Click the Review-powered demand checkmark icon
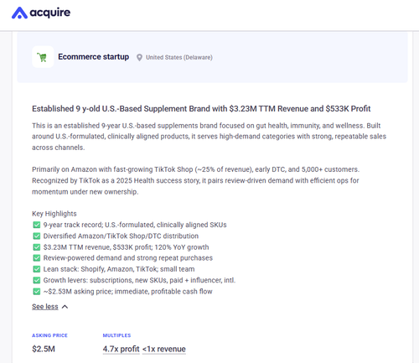Viewport: 419px width, 363px height. click(37, 257)
